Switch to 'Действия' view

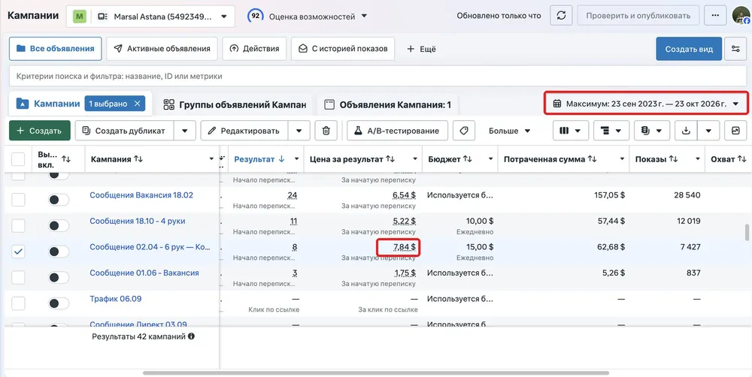click(x=255, y=49)
